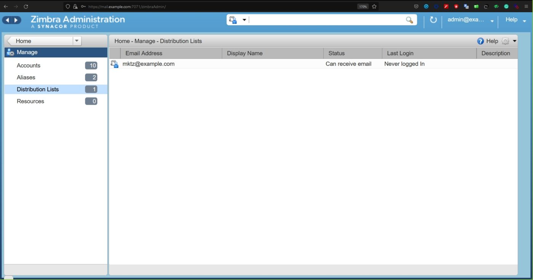
Task: Click the refresh icon beside admin@exa...
Action: pyautogui.click(x=433, y=20)
